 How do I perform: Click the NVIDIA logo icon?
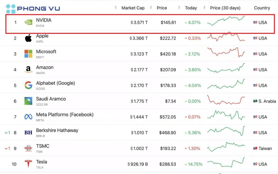(x=28, y=22)
